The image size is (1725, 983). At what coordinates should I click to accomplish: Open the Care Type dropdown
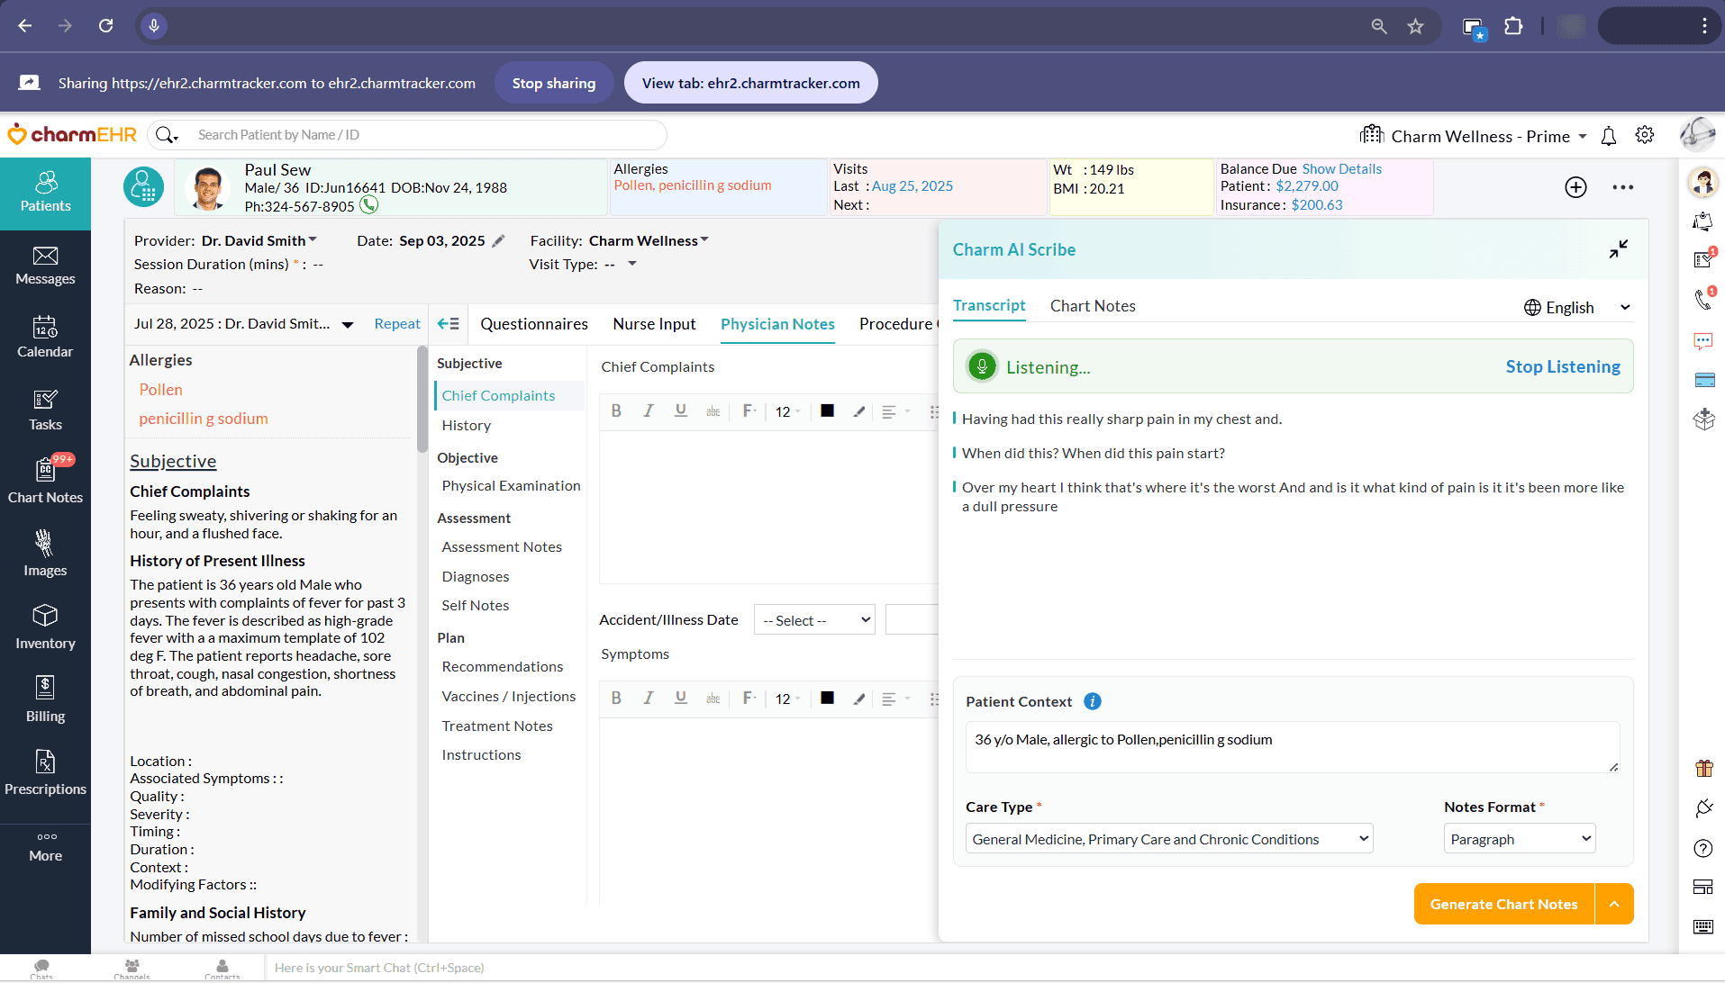[1168, 839]
